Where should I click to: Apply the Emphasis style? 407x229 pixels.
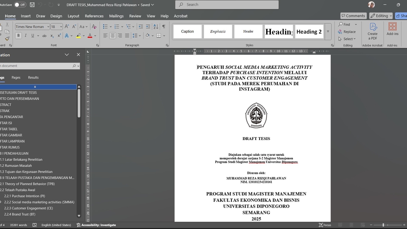coord(218,32)
